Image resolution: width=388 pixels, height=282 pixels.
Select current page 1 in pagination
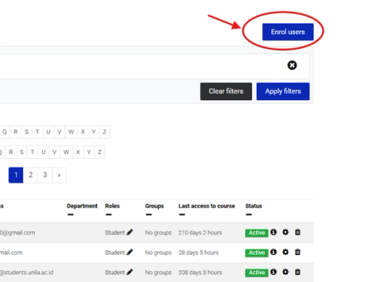16,175
